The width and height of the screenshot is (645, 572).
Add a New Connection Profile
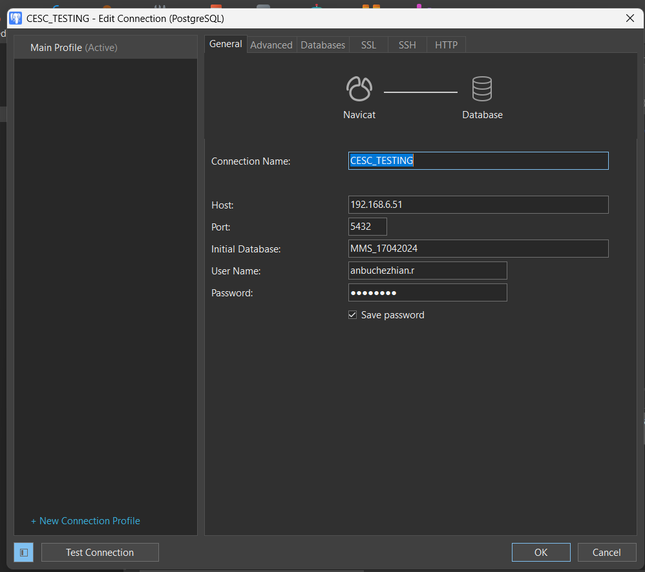tap(85, 521)
